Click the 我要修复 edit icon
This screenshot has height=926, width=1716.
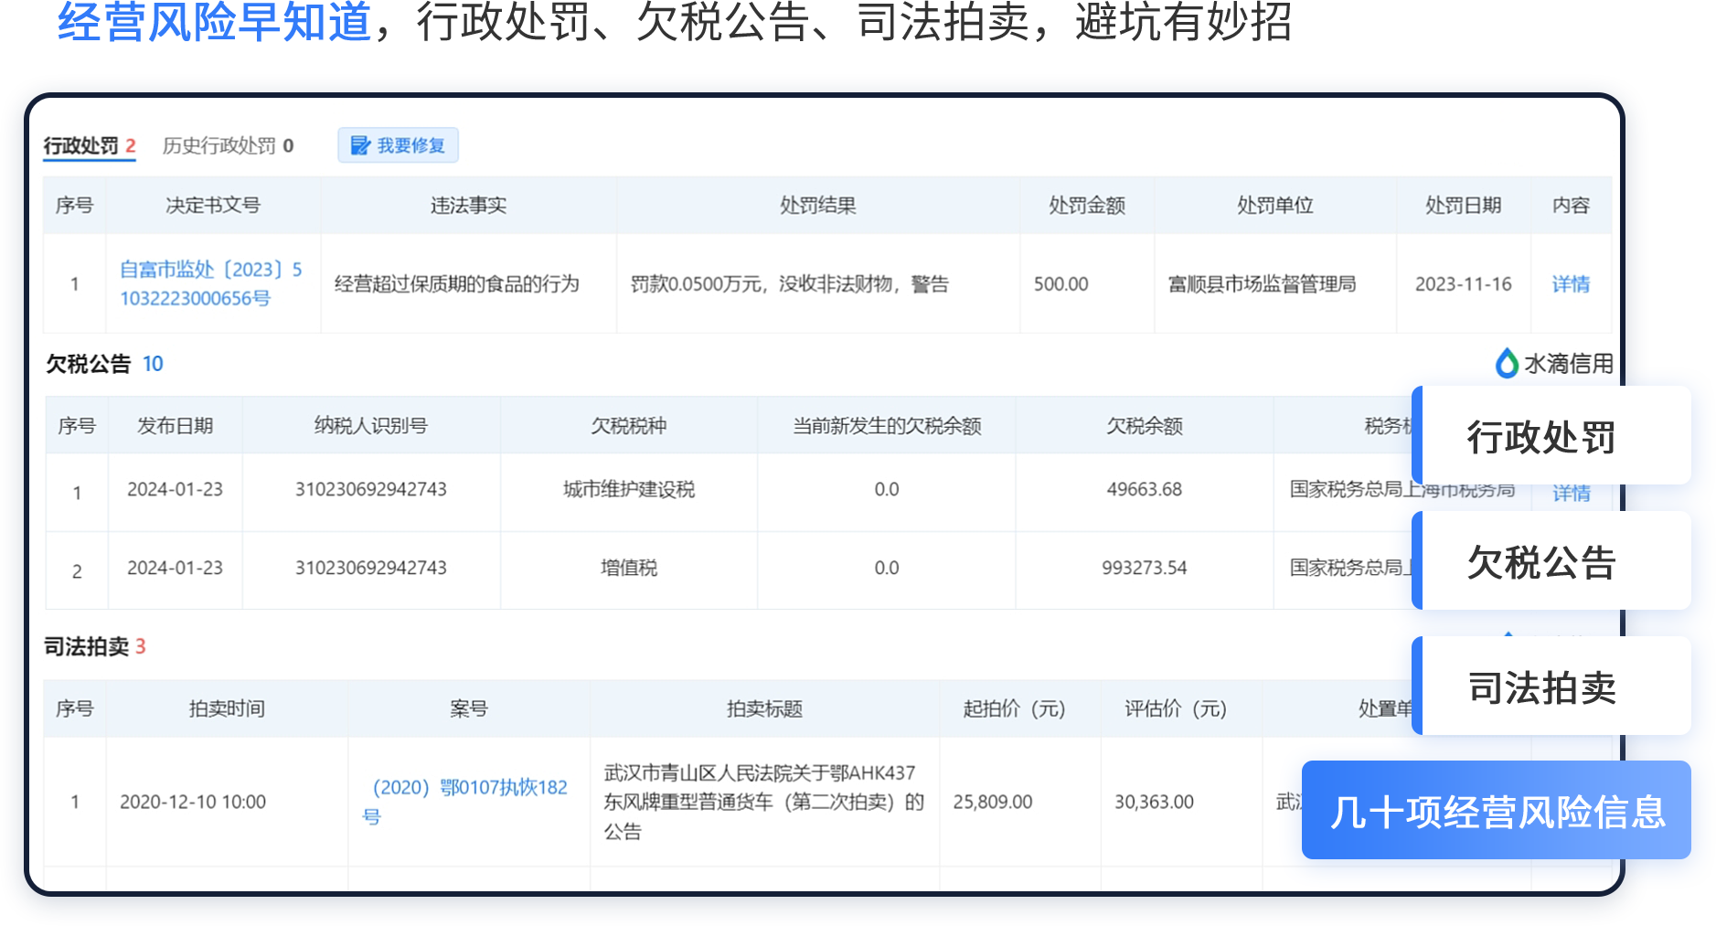coord(360,145)
